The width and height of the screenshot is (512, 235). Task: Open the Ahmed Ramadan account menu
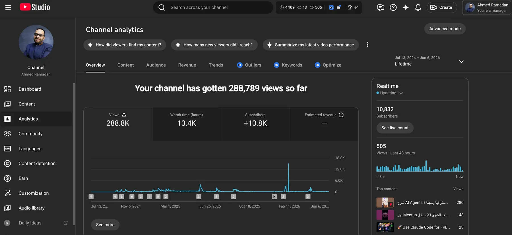(486, 7)
